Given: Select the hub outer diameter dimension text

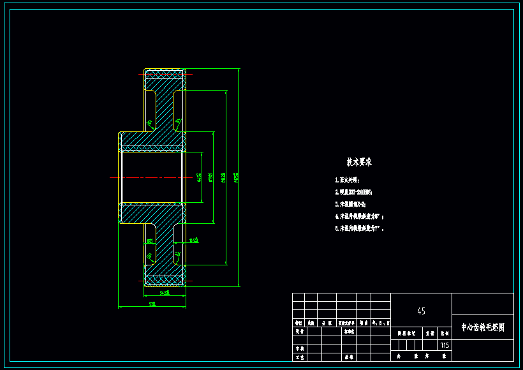Looking at the screenshot, I should [211, 177].
